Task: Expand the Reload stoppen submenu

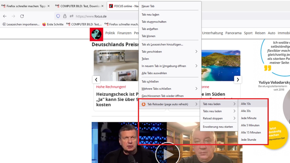Action: (x=219, y=118)
